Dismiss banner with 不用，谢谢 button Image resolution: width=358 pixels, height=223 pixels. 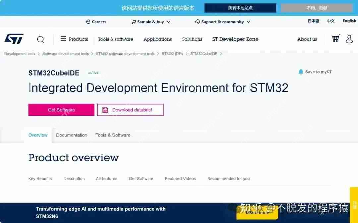(x=317, y=8)
